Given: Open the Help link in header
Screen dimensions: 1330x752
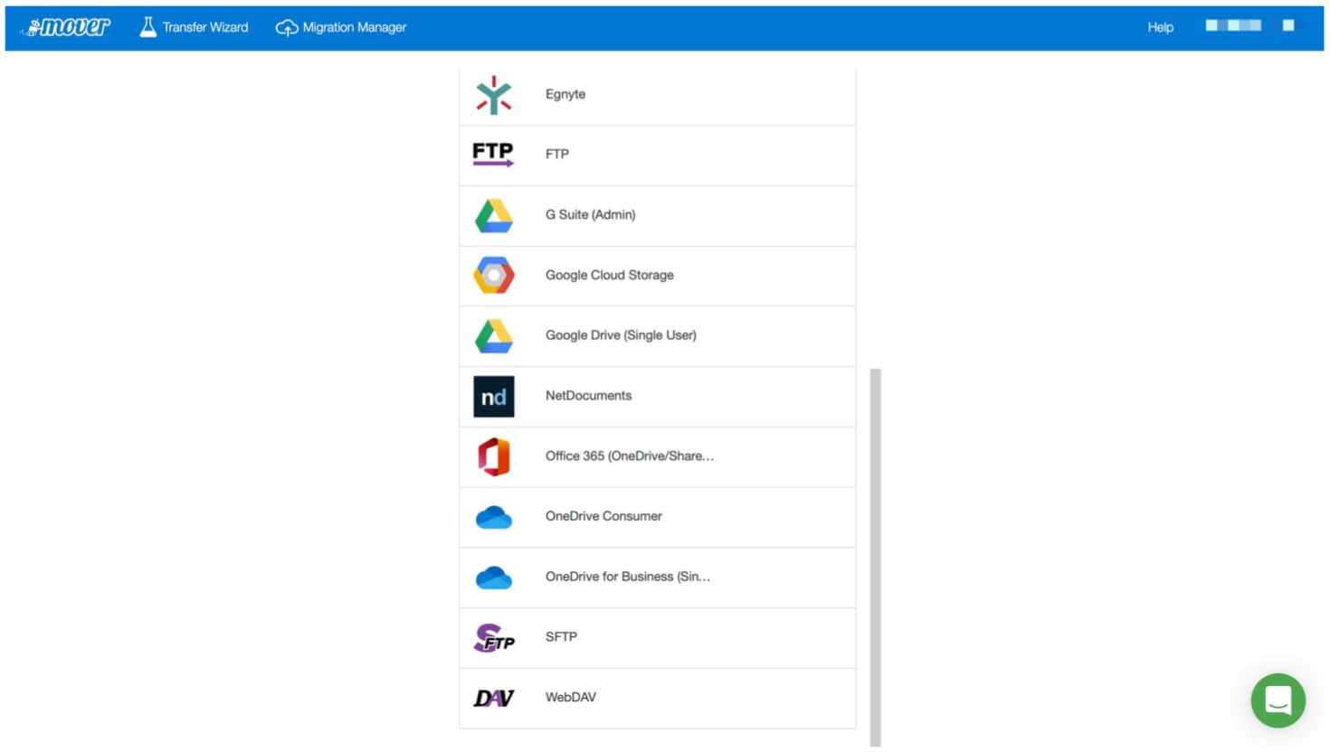Looking at the screenshot, I should point(1160,27).
